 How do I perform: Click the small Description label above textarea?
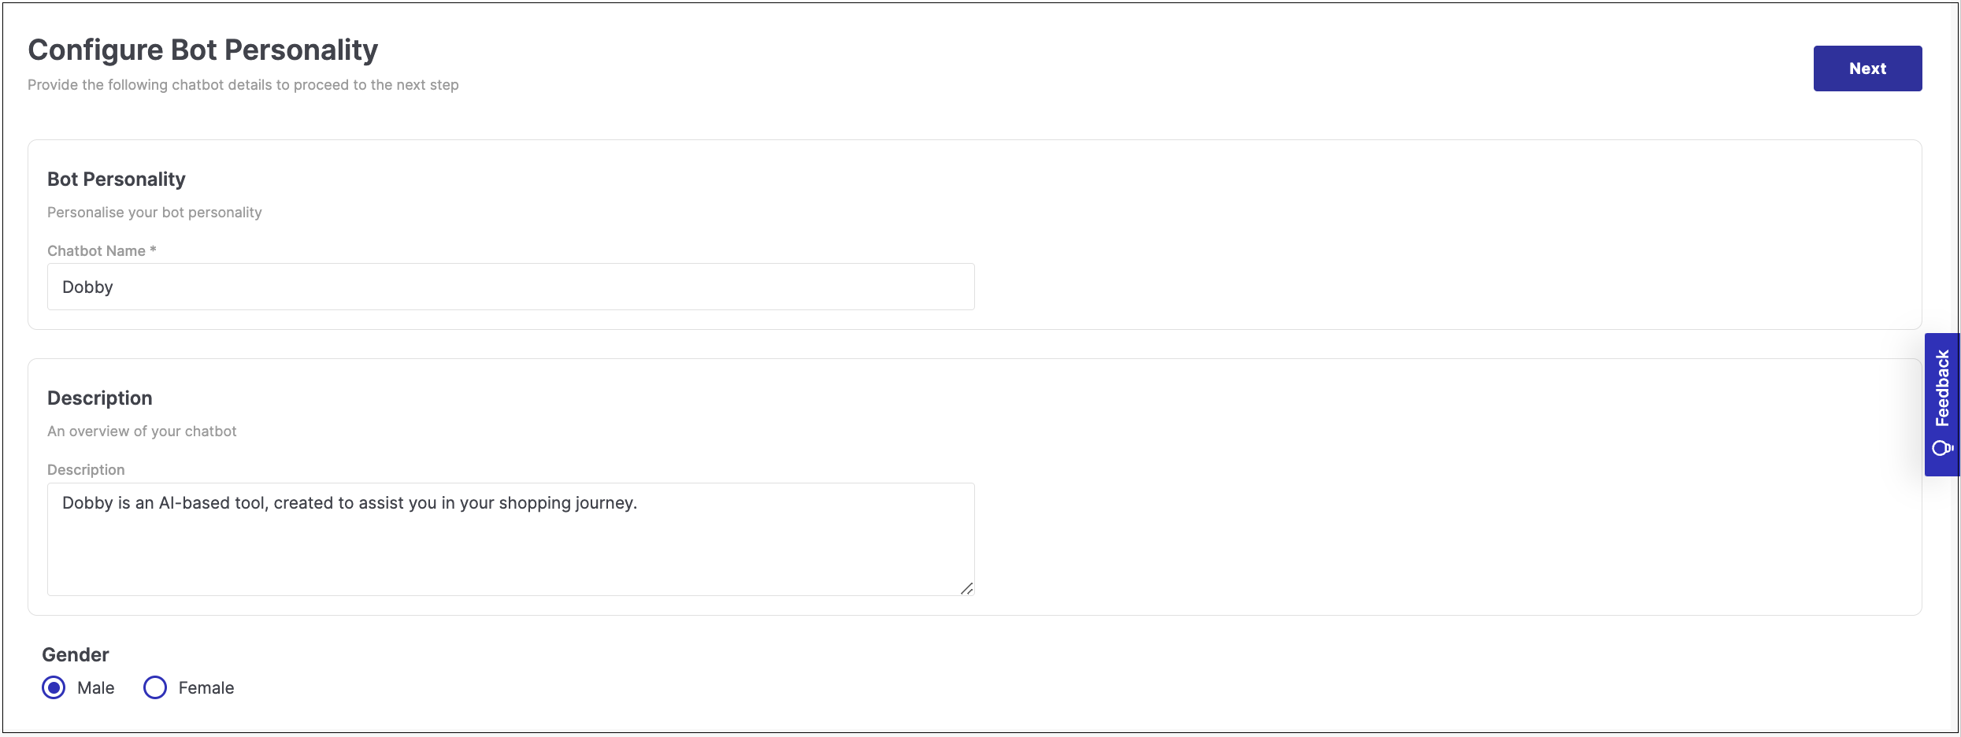86,469
